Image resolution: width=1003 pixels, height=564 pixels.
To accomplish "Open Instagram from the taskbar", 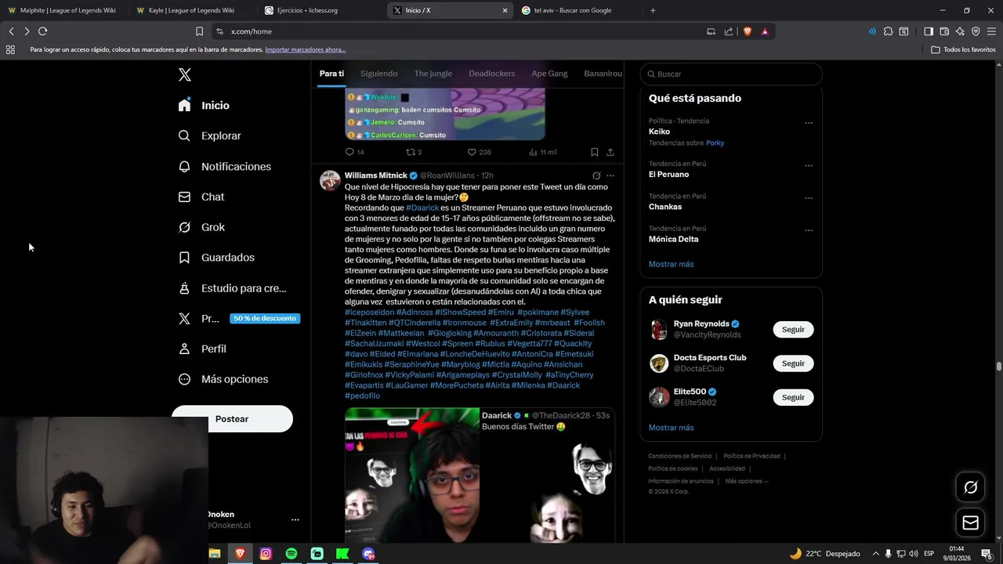I will click(x=266, y=554).
